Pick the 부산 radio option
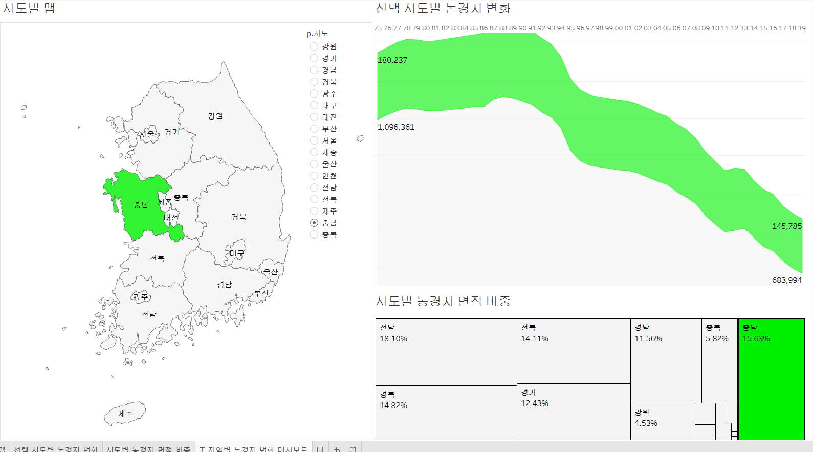Image resolution: width=813 pixels, height=452 pixels. 314,129
